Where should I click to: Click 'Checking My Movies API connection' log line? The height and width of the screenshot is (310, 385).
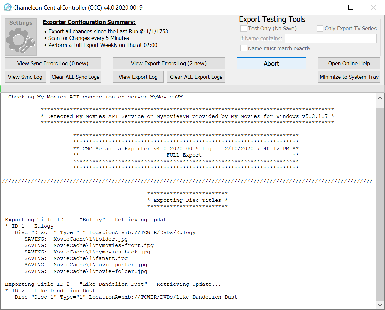(x=100, y=97)
